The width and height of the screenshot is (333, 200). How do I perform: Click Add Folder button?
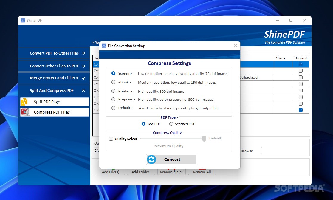tap(140, 172)
